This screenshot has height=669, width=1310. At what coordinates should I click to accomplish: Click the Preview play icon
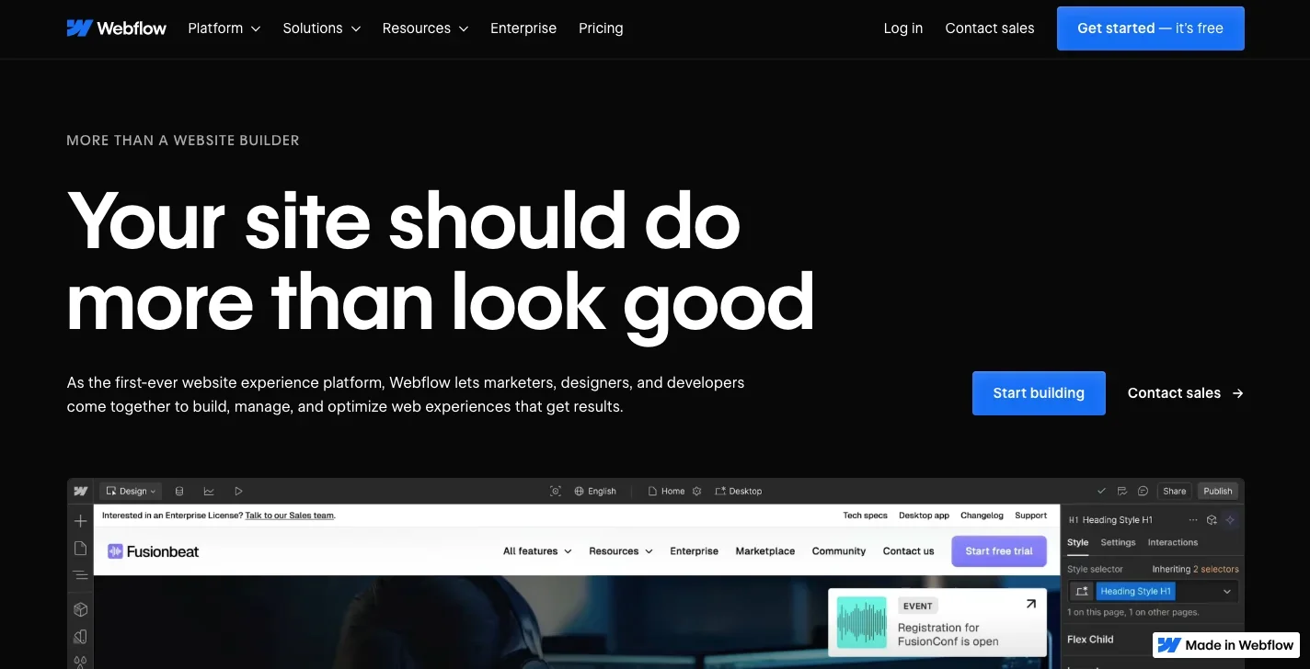[x=238, y=491]
